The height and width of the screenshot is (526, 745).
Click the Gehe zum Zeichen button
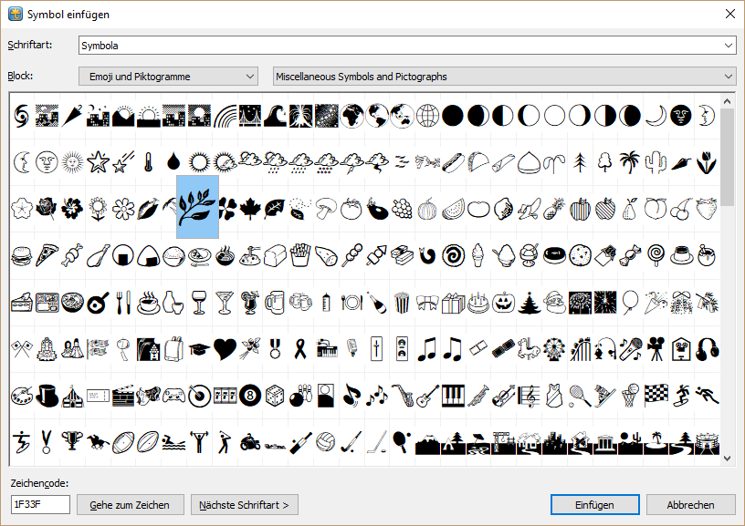coord(131,504)
